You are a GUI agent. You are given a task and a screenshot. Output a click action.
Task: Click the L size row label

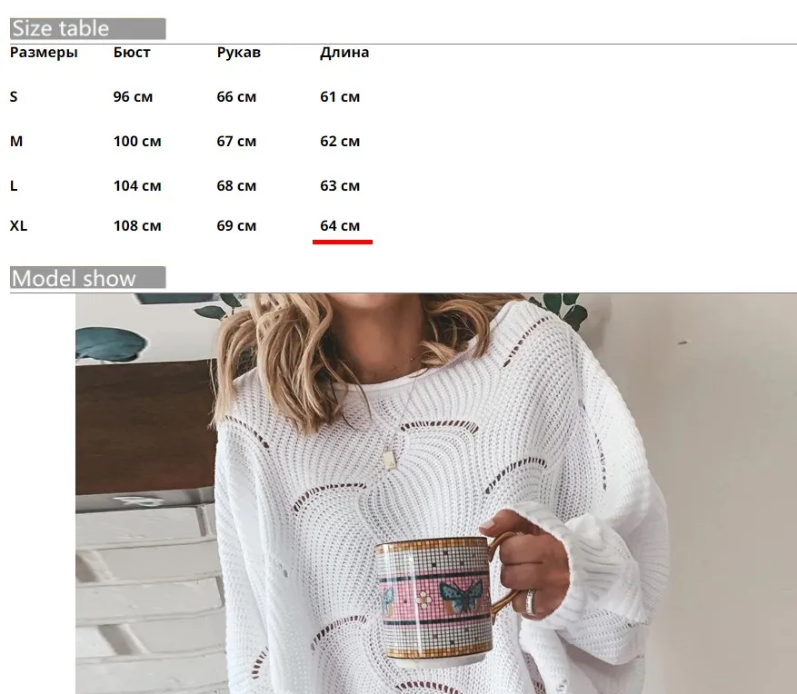coord(14,186)
